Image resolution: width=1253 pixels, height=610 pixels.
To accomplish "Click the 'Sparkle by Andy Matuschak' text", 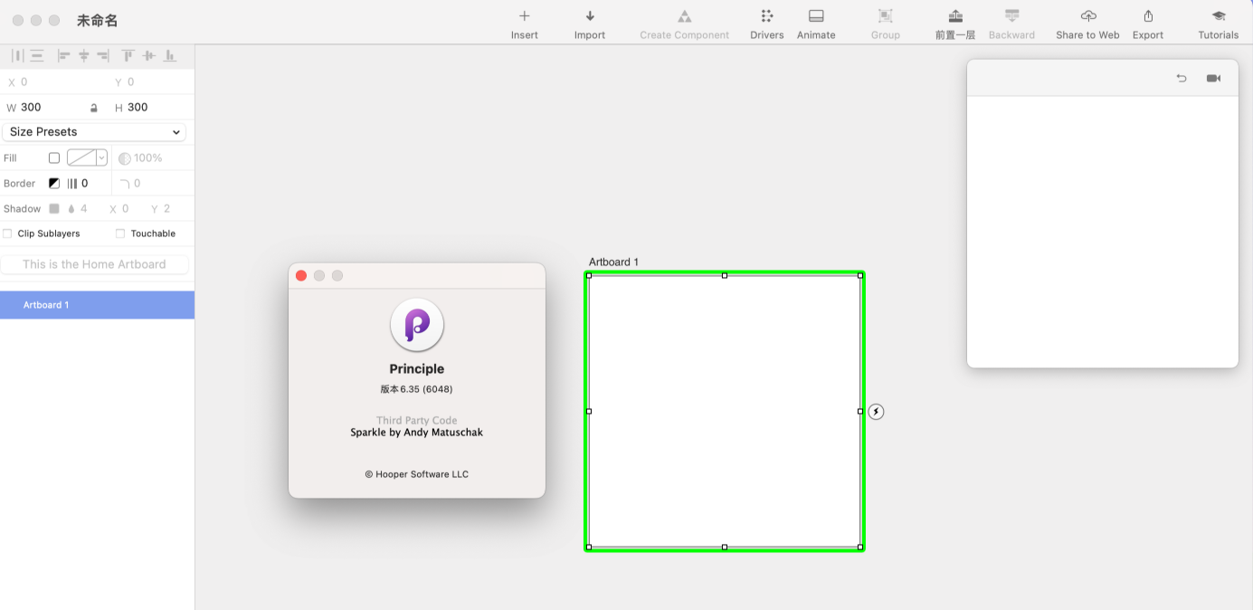I will point(417,433).
